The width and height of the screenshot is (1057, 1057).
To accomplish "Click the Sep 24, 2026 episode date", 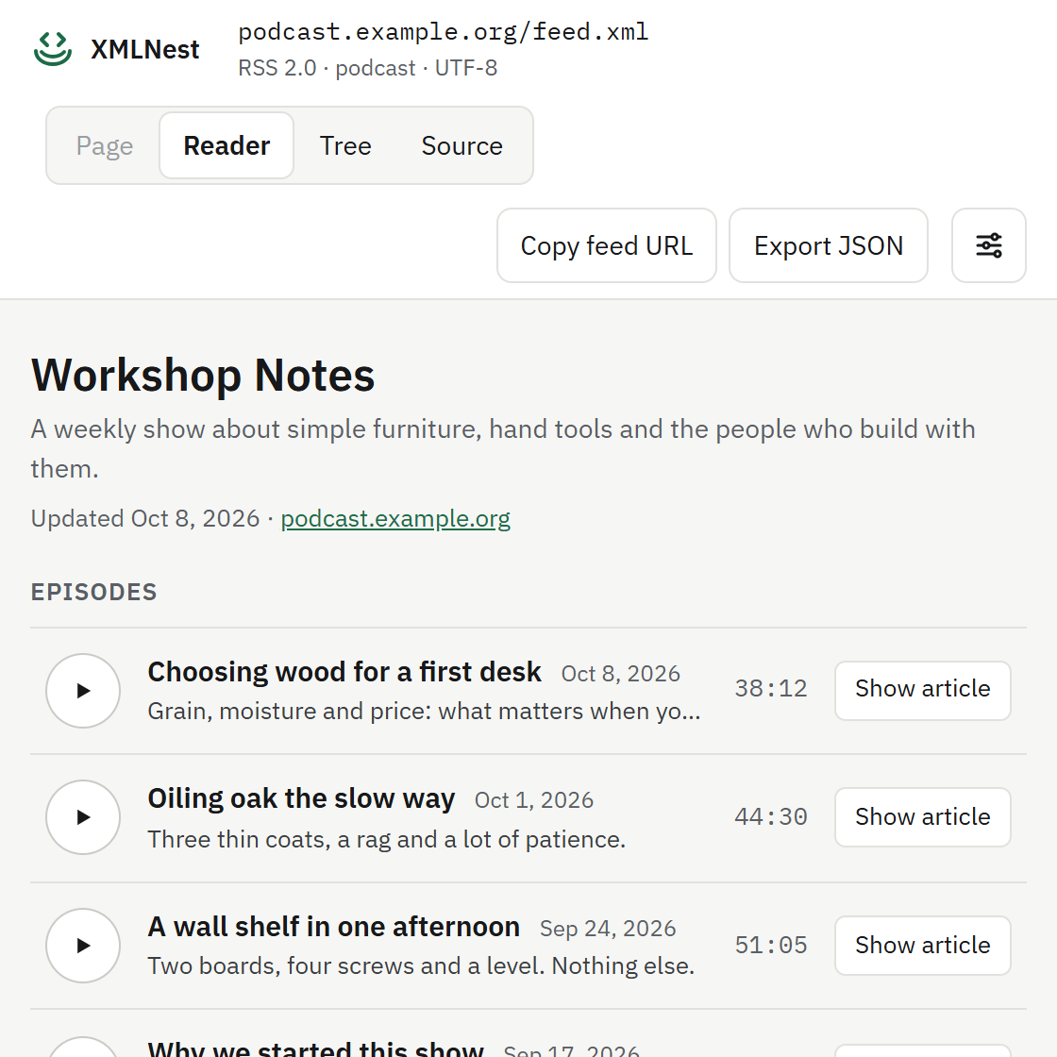I will (608, 929).
